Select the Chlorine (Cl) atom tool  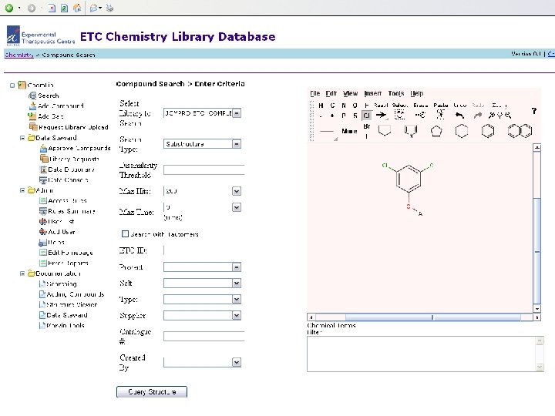366,116
